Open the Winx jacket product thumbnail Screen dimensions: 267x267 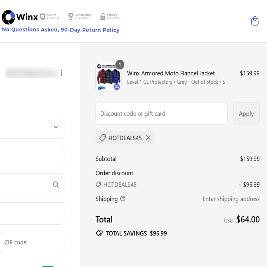pos(108,77)
